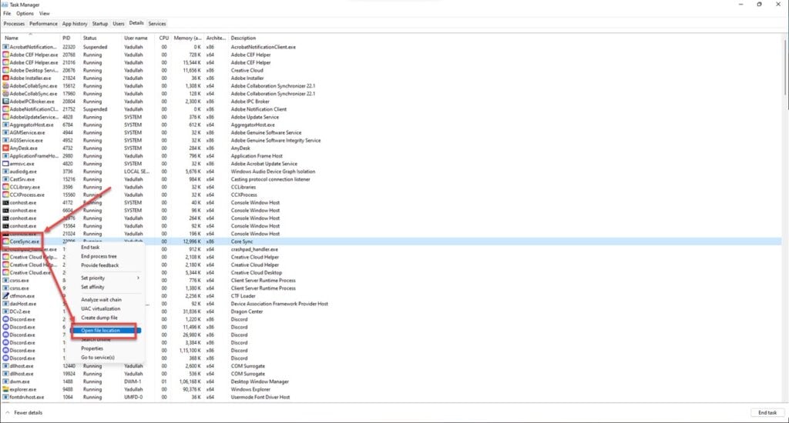Expand the Set priority submenu
Image resolution: width=789 pixels, height=423 pixels.
coord(109,278)
